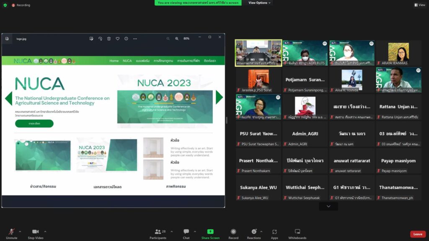Screen dimensions: 429x241
Task: Open file info in photo viewer
Action: pyautogui.click(x=126, y=38)
